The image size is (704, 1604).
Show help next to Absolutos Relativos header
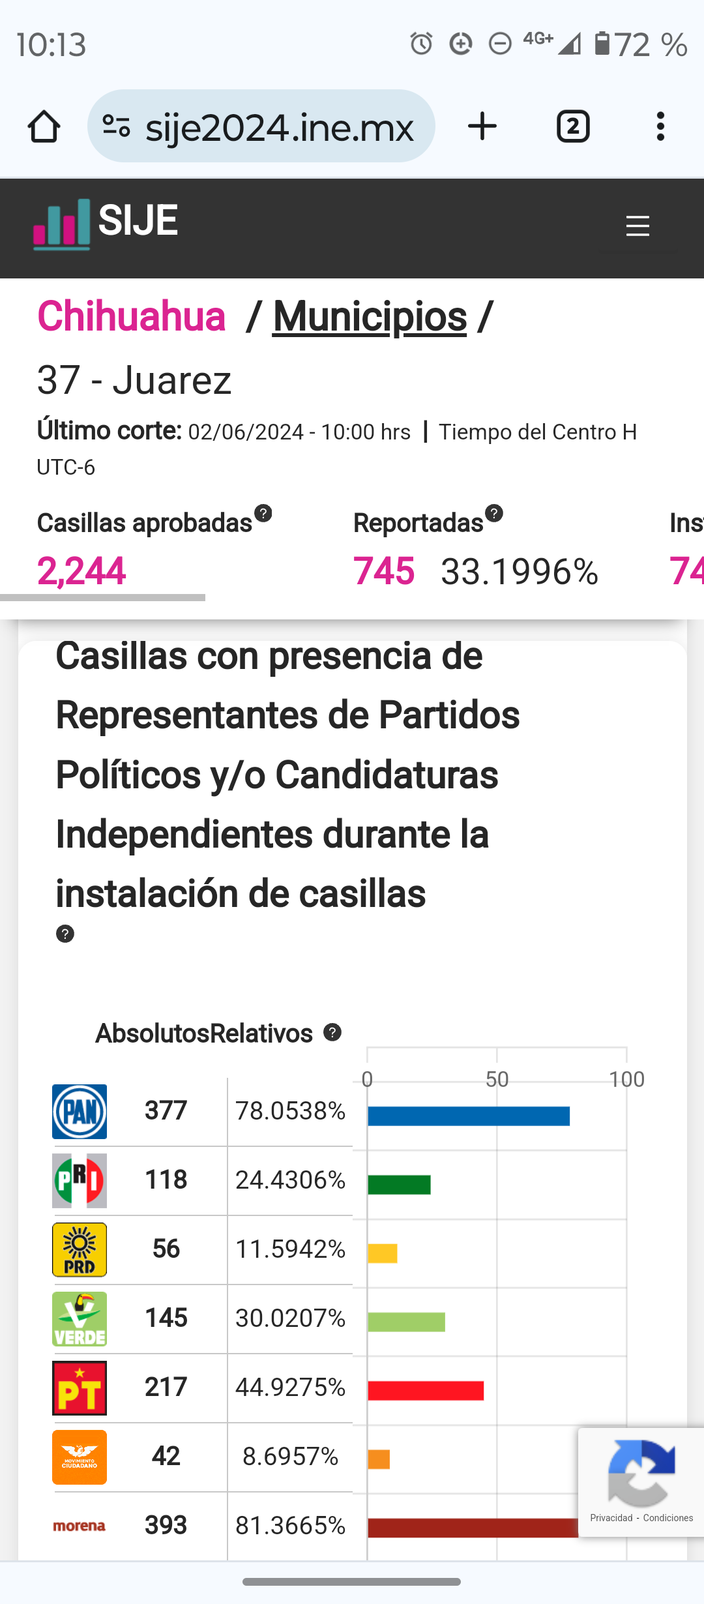332,1032
